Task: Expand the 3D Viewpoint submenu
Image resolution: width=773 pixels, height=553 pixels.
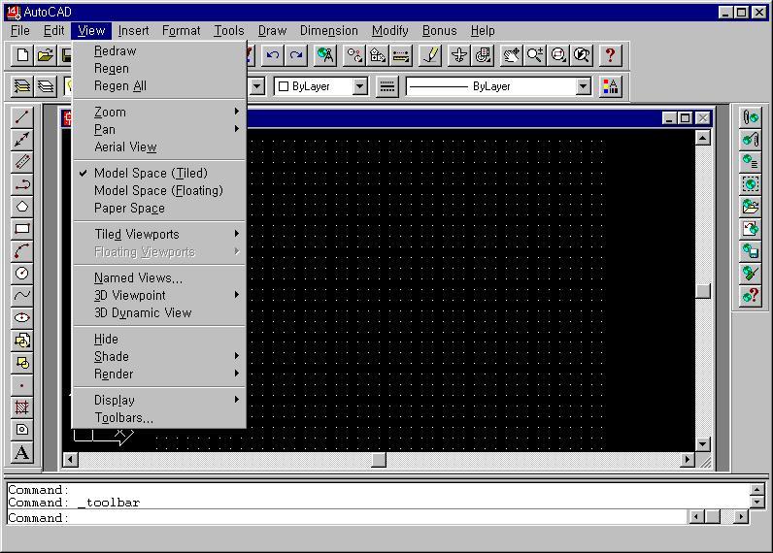Action: (x=159, y=295)
